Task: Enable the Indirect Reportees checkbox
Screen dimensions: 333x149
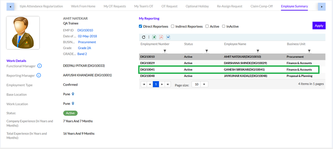Action: pyautogui.click(x=173, y=26)
